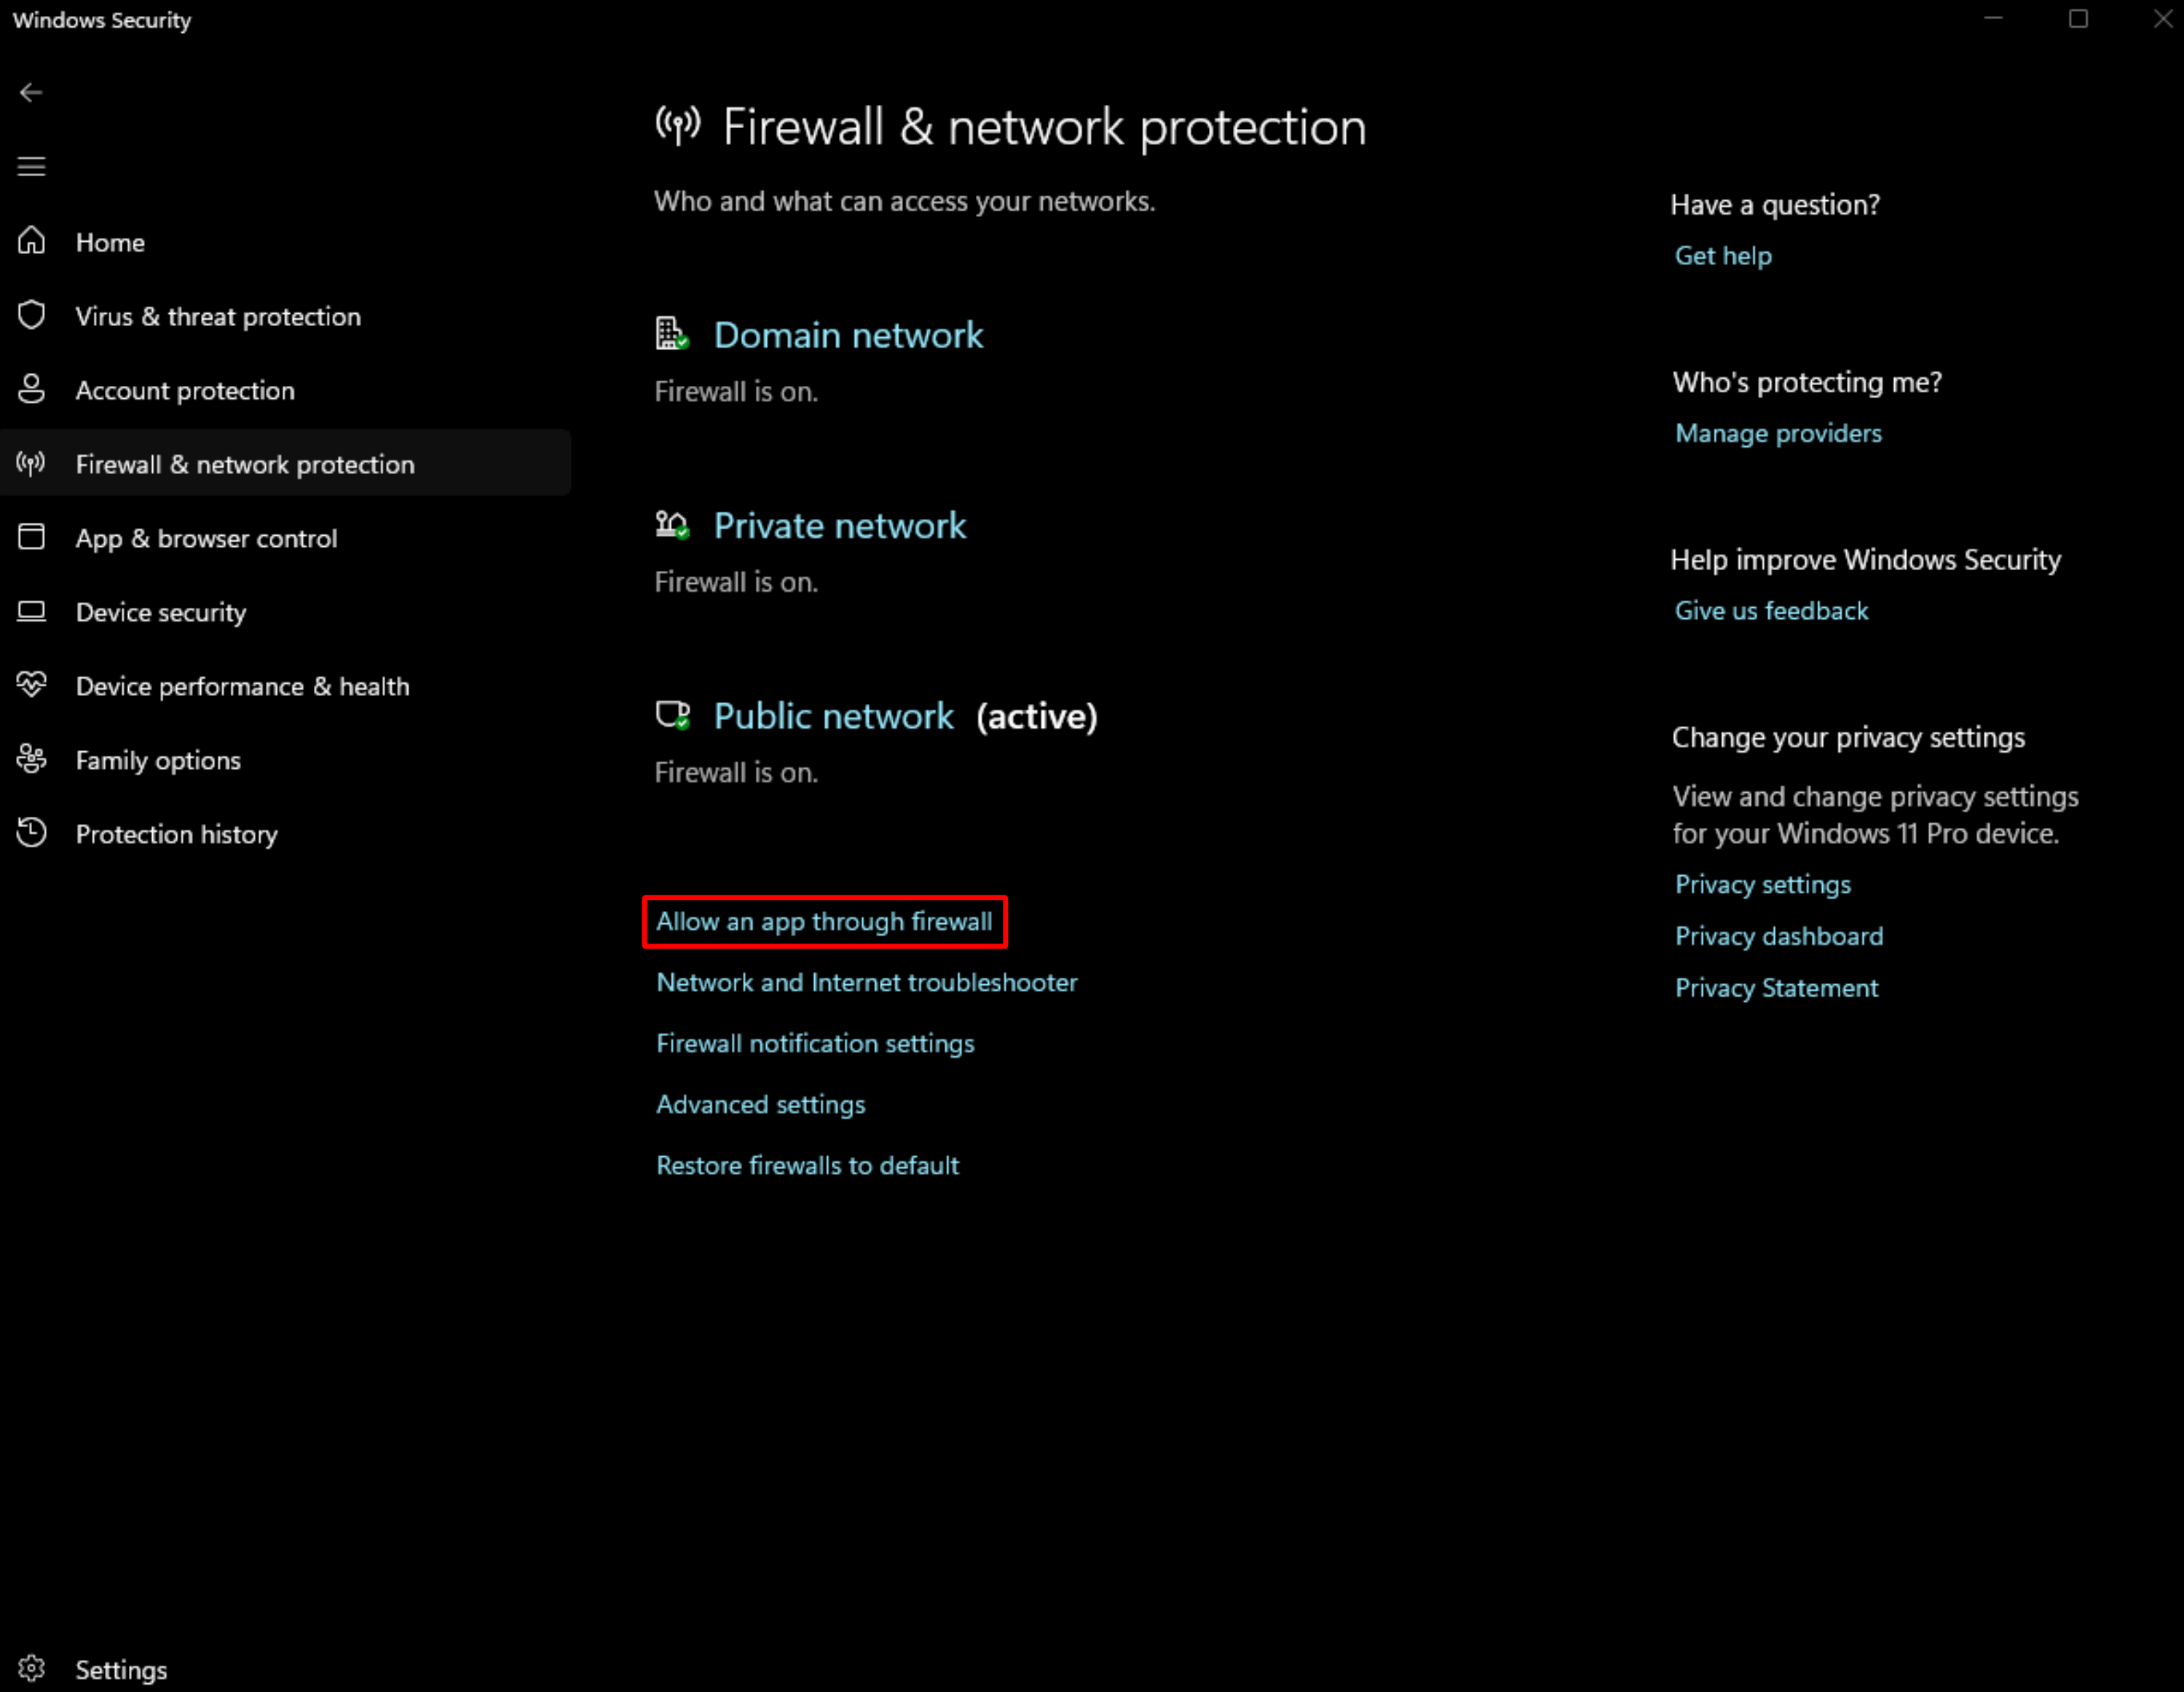Open Advanced settings
The height and width of the screenshot is (1692, 2184).
[x=760, y=1104]
